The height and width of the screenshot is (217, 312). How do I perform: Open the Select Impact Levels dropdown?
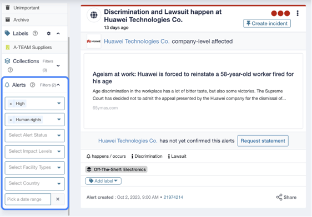pyautogui.click(x=35, y=152)
